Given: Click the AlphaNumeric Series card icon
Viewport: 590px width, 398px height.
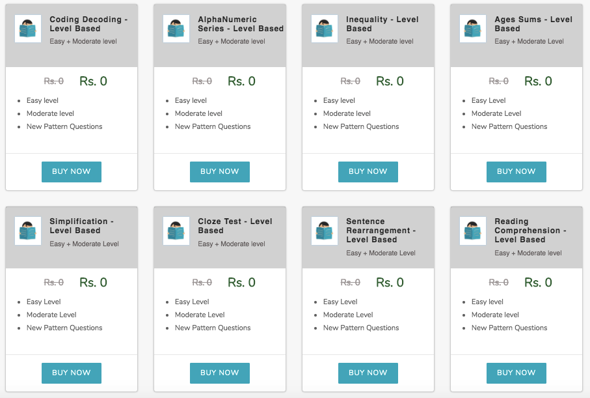Looking at the screenshot, I should [176, 29].
